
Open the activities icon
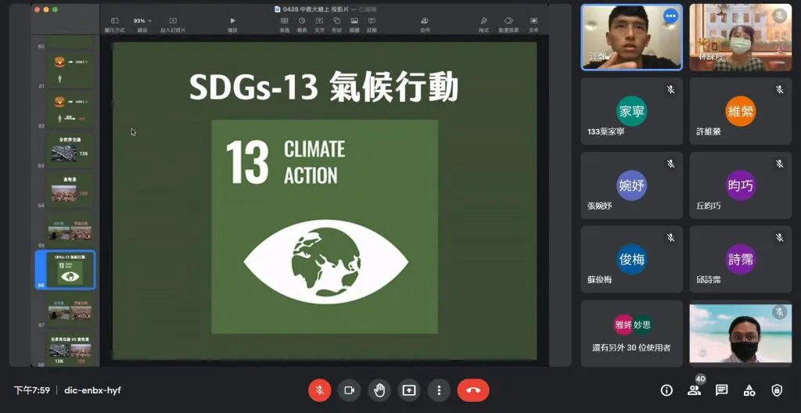coord(749,390)
